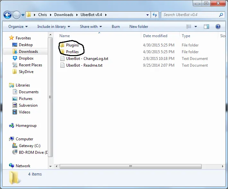This screenshot has height=189, width=228.
Task: Refresh the folder view
Action: (x=155, y=15)
